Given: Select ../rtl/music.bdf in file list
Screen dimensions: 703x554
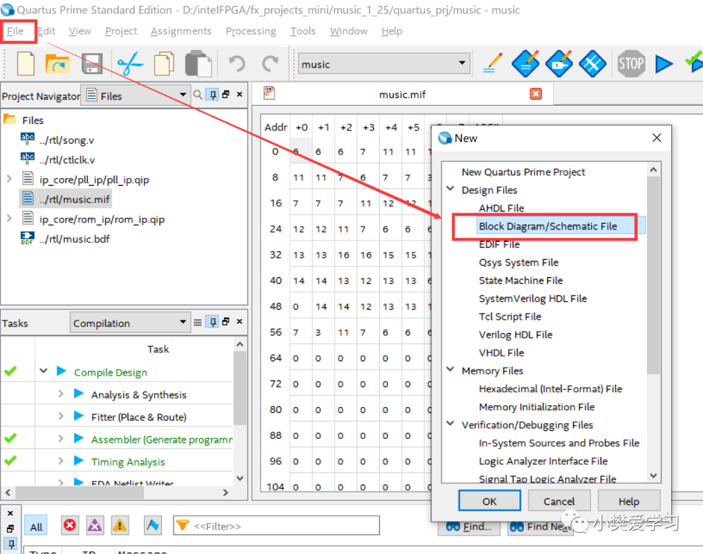Looking at the screenshot, I should click(x=74, y=239).
